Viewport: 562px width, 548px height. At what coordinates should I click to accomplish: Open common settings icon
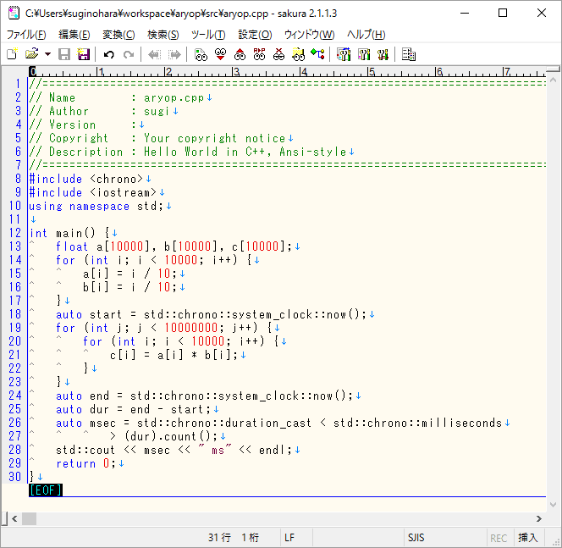click(383, 54)
